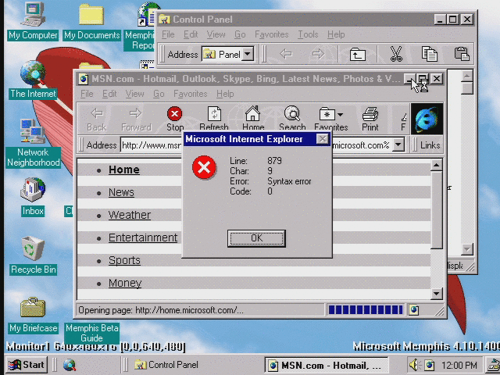Click the Cut scissors icon in Control Panel
The image size is (500, 375).
(x=396, y=54)
